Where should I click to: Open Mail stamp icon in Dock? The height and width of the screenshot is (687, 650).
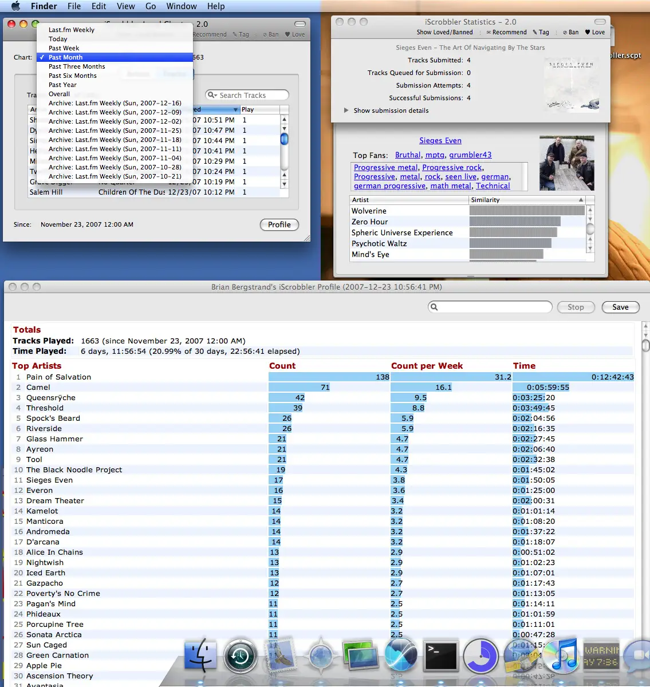click(281, 654)
